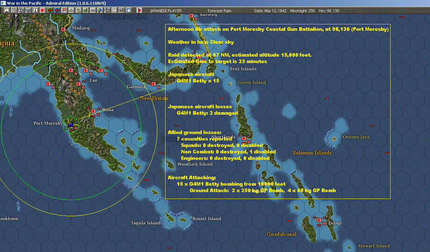The image size is (430, 252).
Task: Select Lae flag with yellow exclamation mark
Action: [101, 71]
